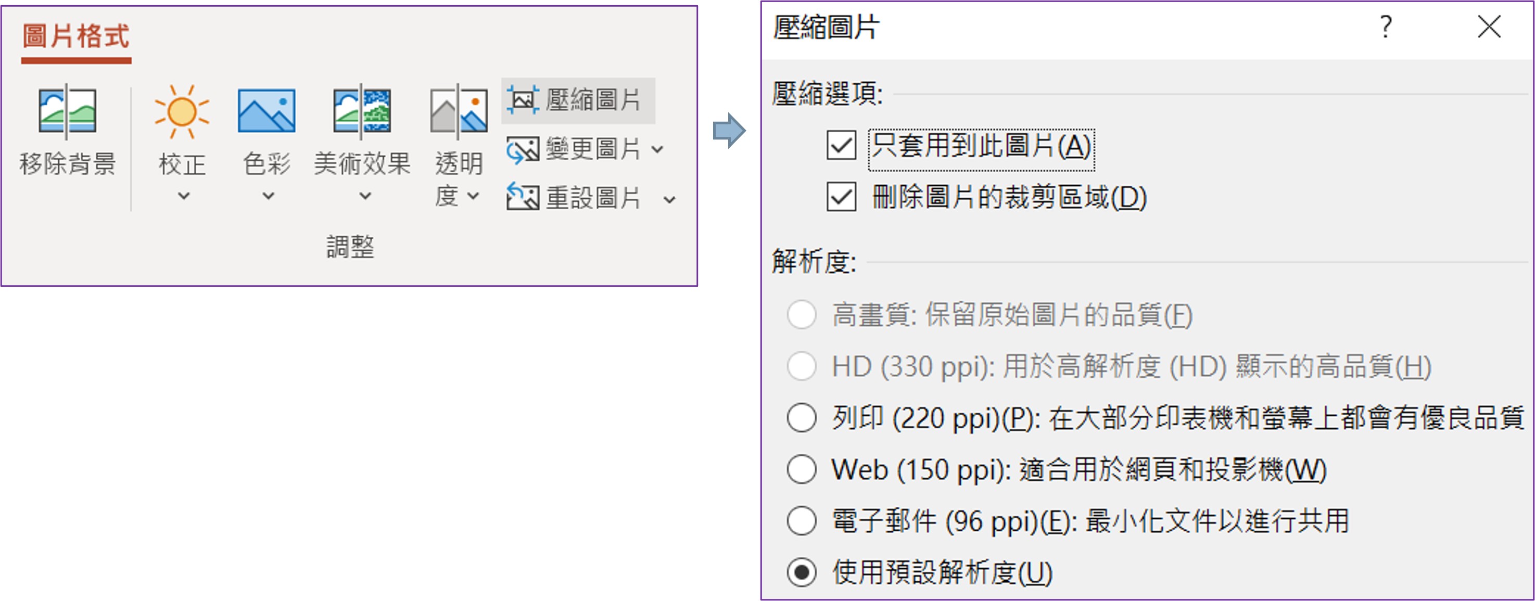Open the 變更圖片 dropdown chevron
Image resolution: width=1535 pixels, height=601 pixels.
pos(657,149)
